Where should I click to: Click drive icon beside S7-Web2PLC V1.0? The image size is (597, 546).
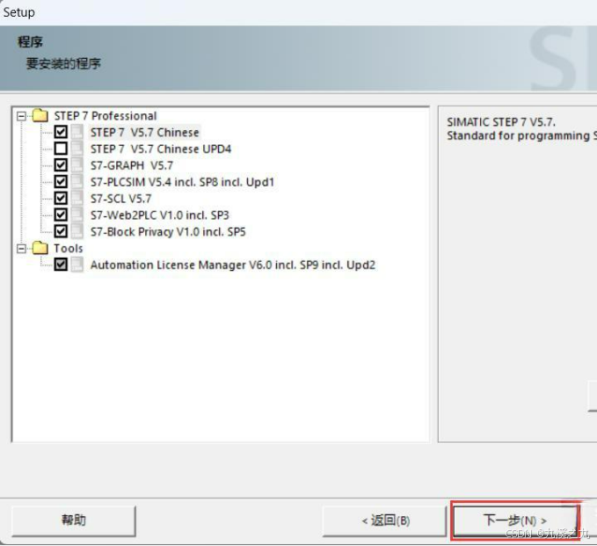(76, 215)
